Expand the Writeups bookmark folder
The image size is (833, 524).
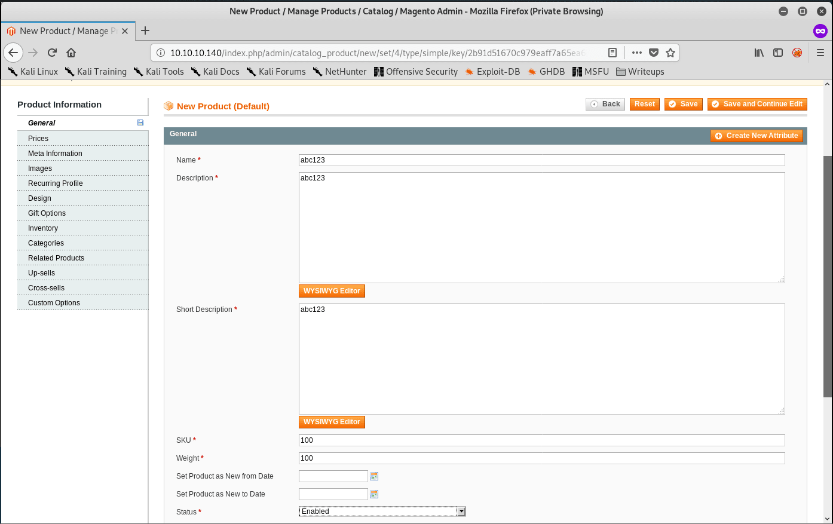pos(640,72)
